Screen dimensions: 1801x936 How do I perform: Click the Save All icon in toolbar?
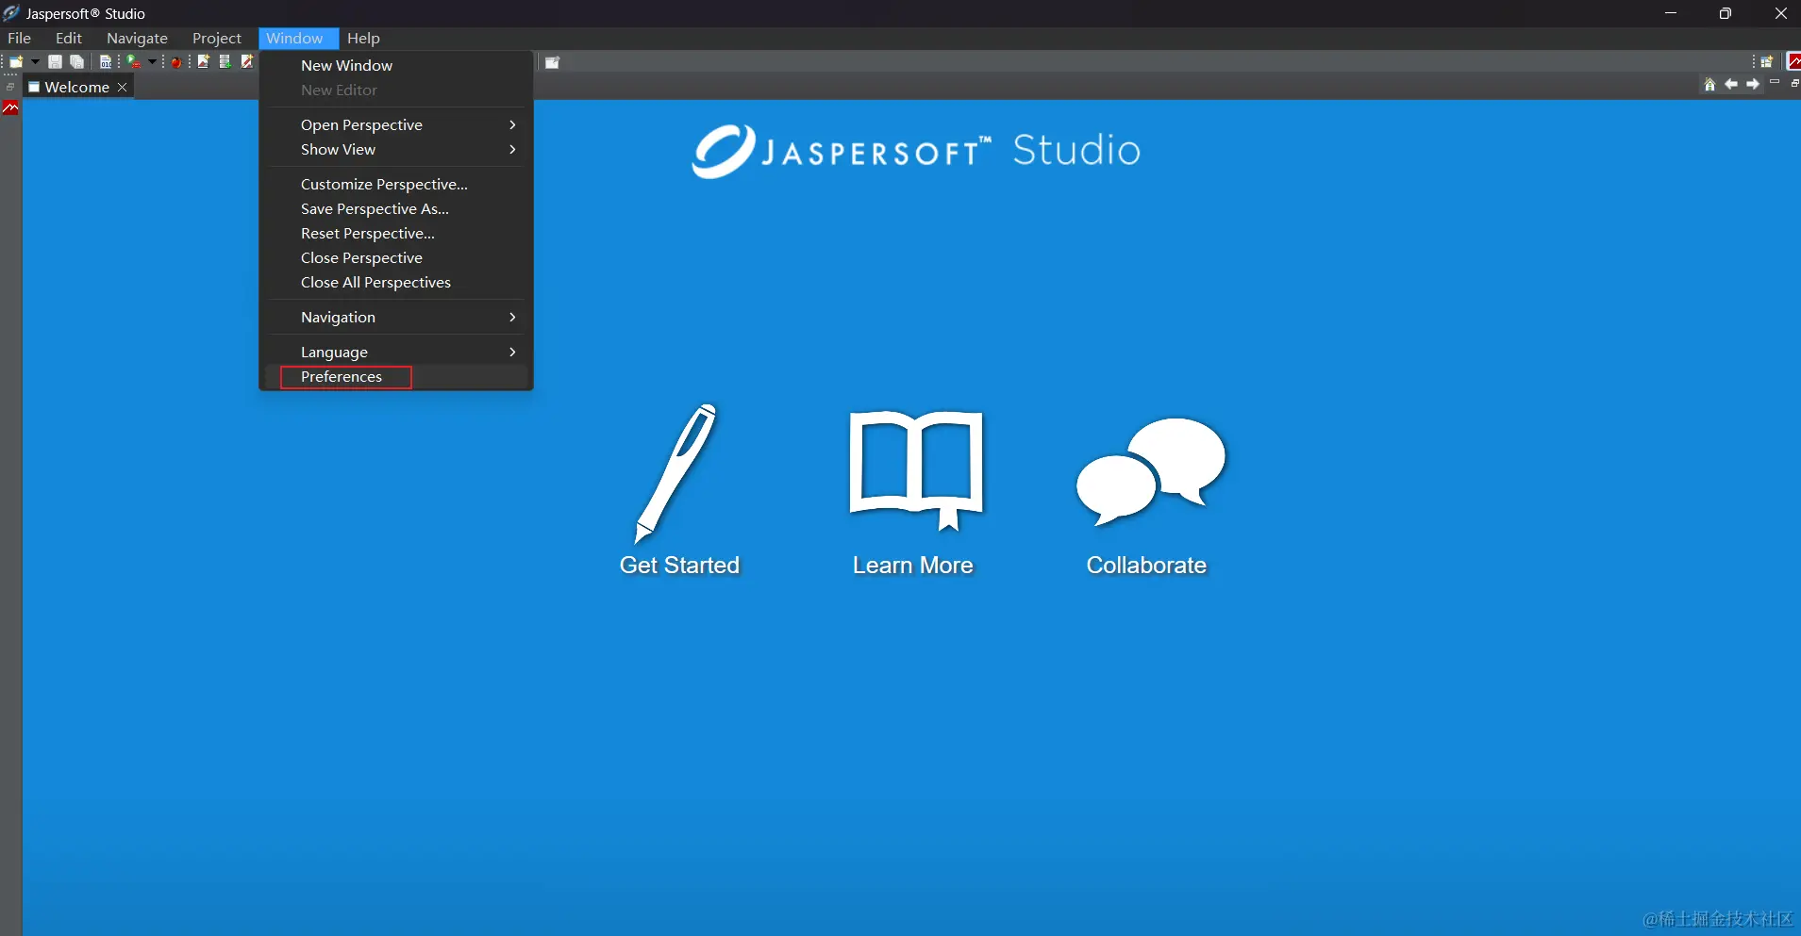(77, 62)
